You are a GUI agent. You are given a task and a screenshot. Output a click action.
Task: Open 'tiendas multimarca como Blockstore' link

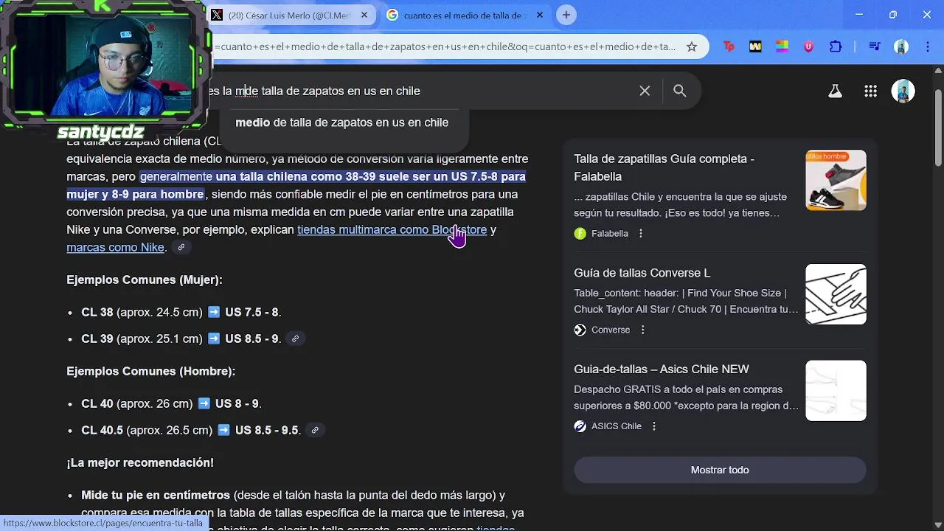(x=392, y=229)
